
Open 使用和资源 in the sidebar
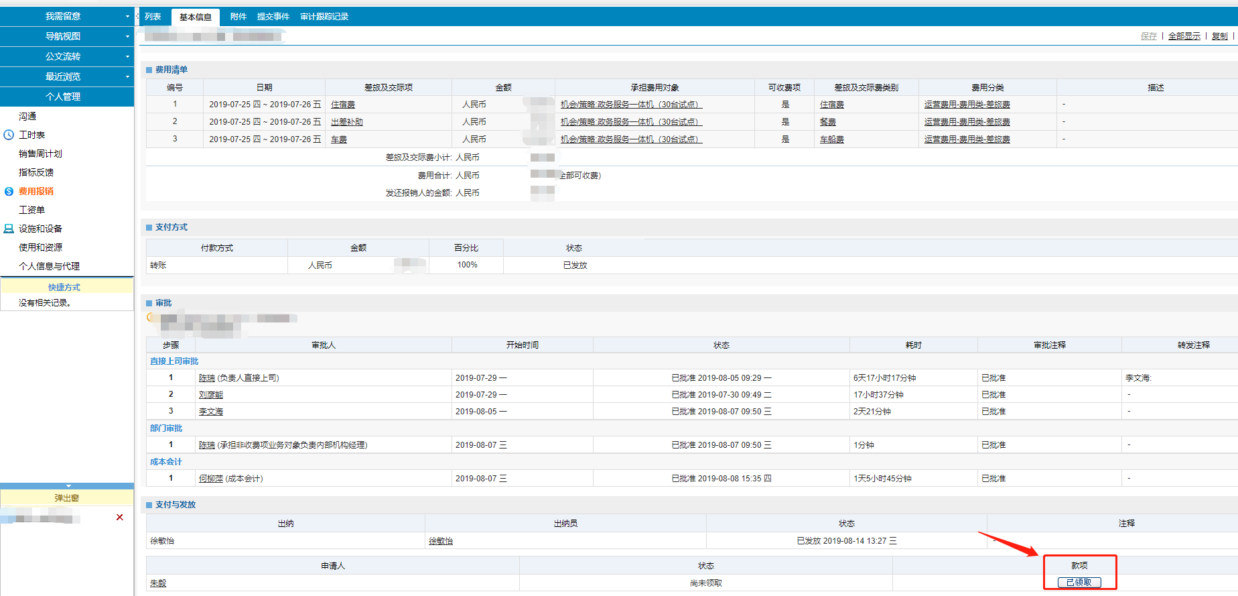coord(40,247)
